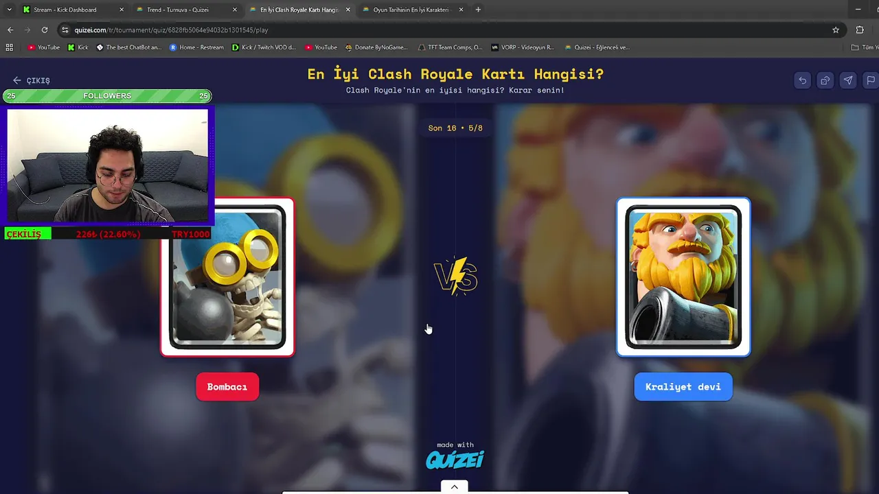Close the En İyi Clash Royale tab
Viewport: 879px width, 494px height.
pyautogui.click(x=348, y=10)
